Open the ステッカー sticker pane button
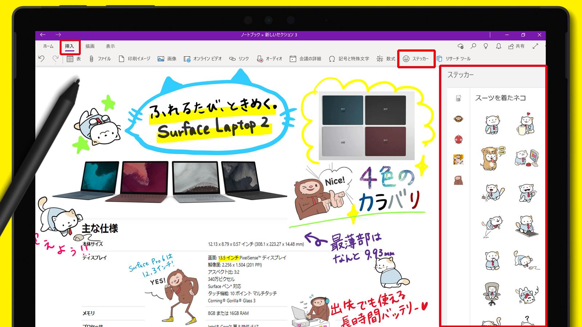The height and width of the screenshot is (327, 582). point(416,58)
